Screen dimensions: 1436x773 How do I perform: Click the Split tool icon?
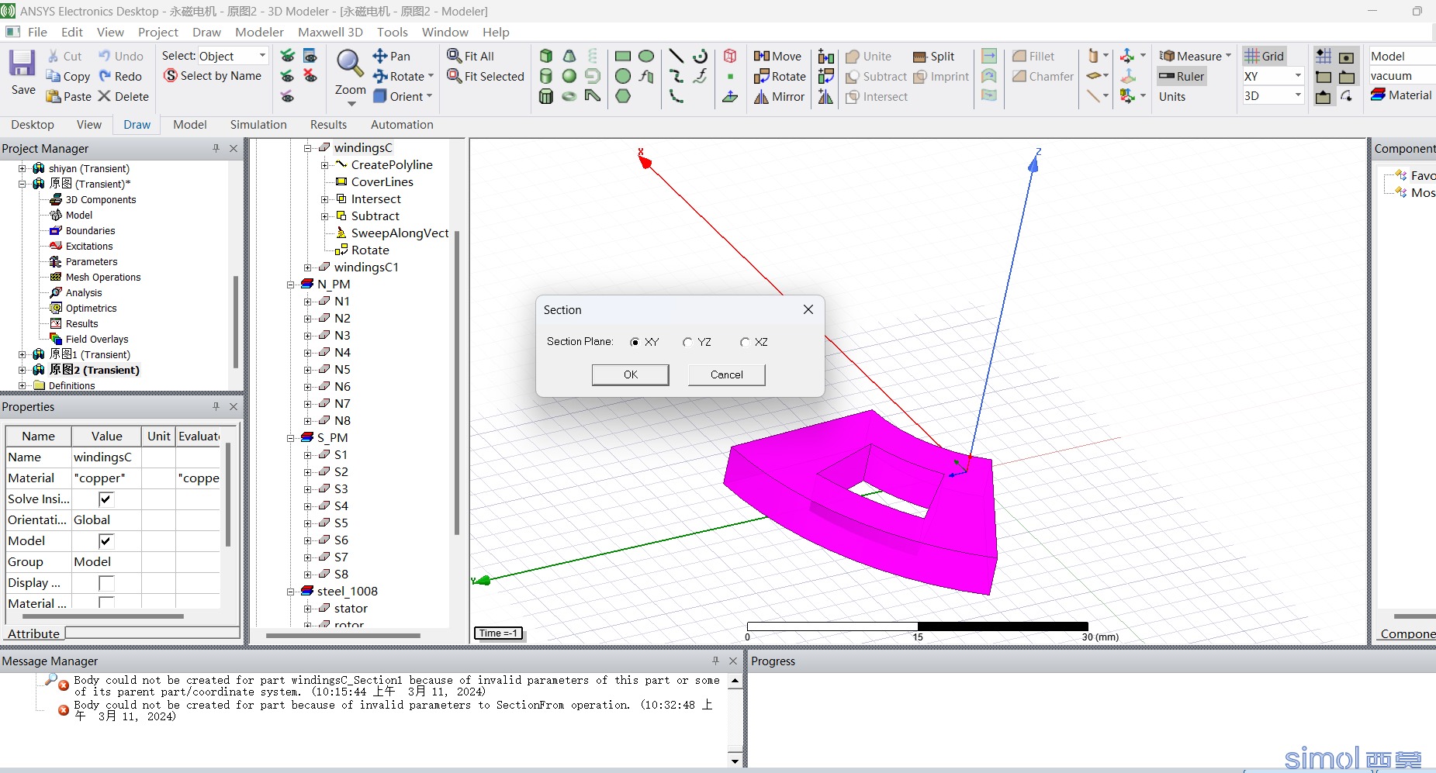(x=920, y=56)
